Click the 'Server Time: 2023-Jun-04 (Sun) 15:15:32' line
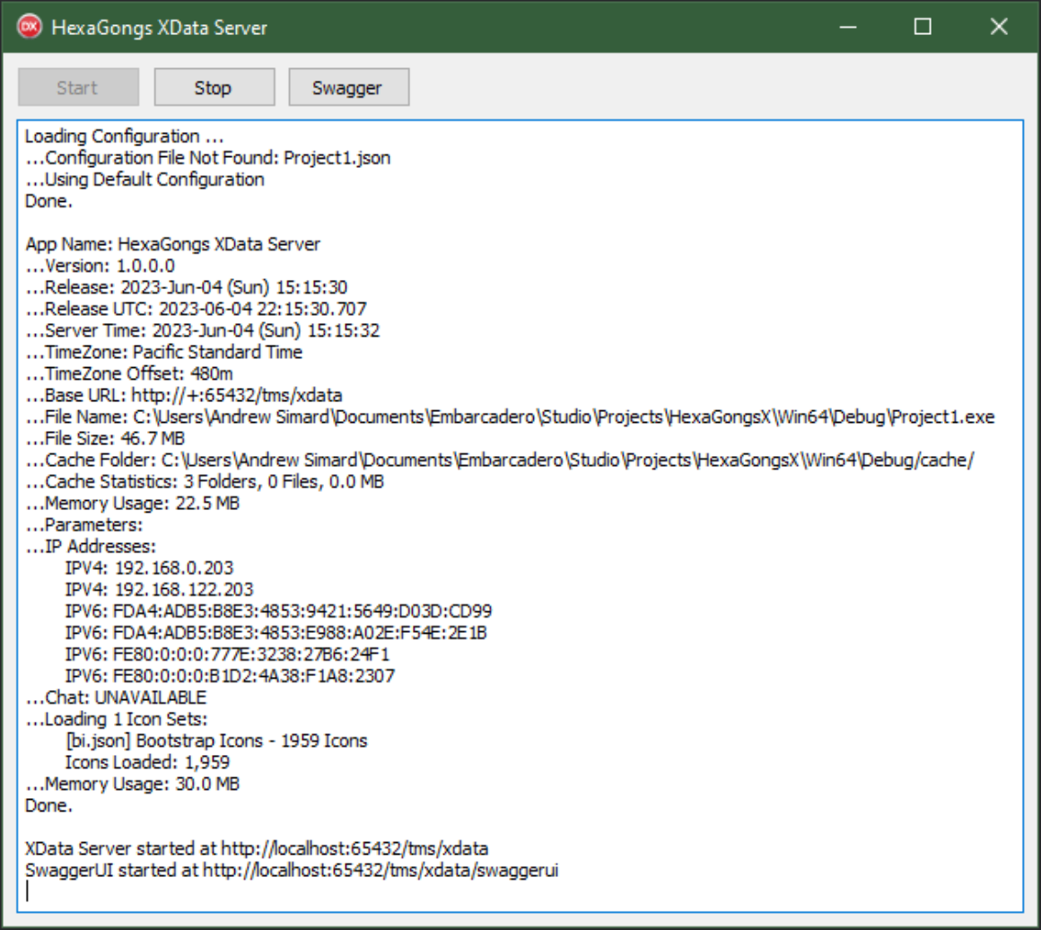This screenshot has height=930, width=1041. (203, 330)
